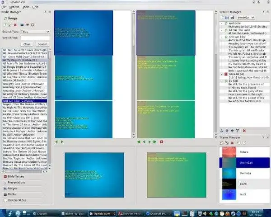Image resolution: width=271 pixels, height=217 pixels.
Task: Click the Clear search button
Action: pyautogui.click(x=27, y=44)
